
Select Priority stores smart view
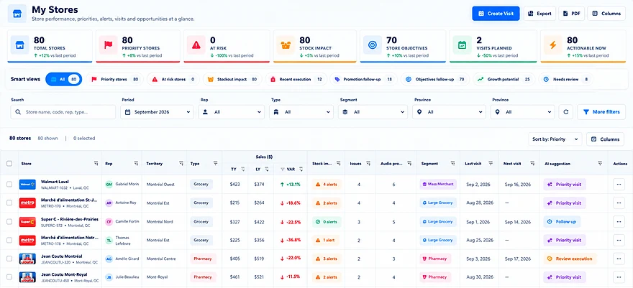click(114, 79)
